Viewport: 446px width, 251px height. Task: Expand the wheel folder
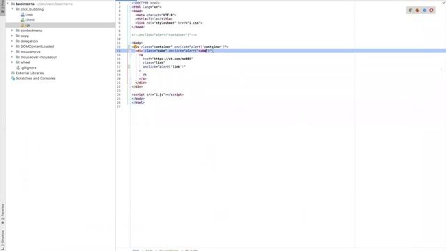tap(13, 62)
